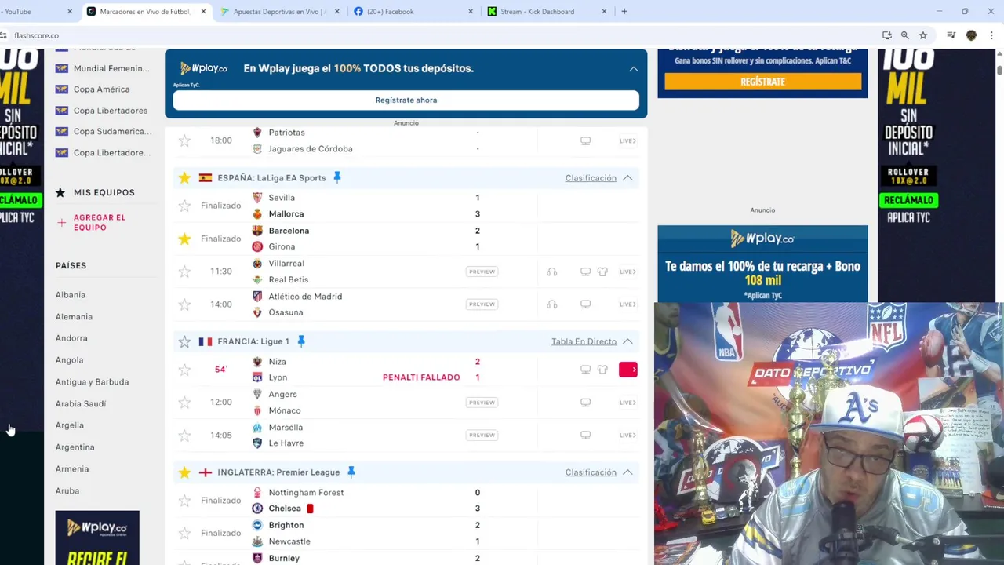
Task: Collapse the Francia Ligue 1 section
Action: coord(627,341)
